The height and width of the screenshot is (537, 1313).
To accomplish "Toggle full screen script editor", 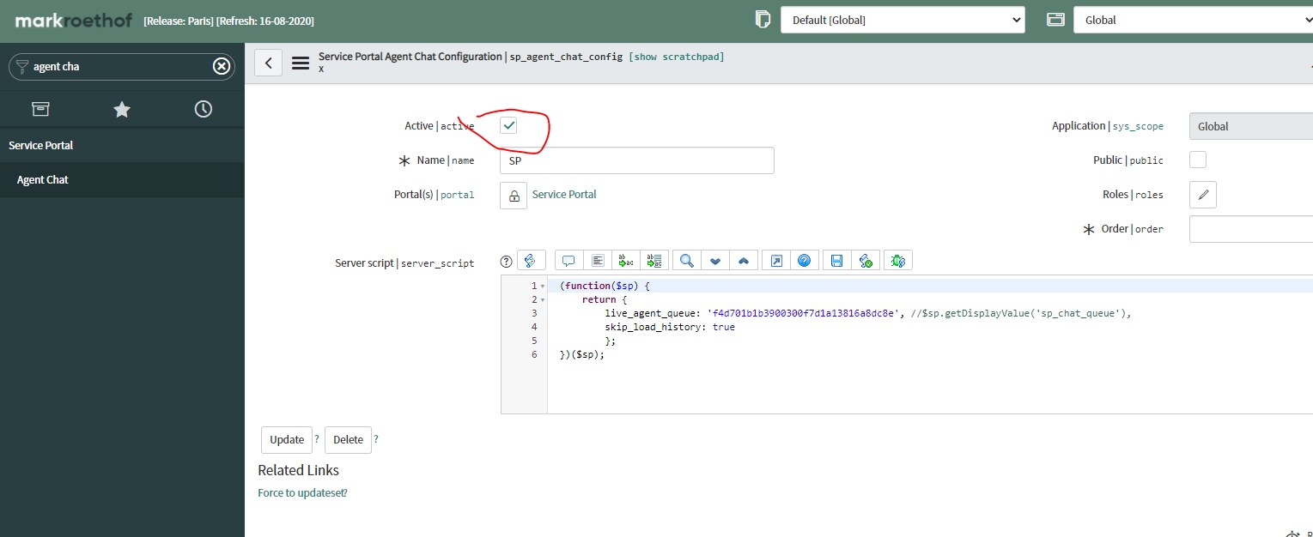I will (776, 261).
